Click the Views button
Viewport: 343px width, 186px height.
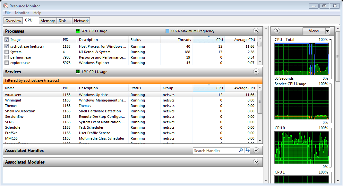(314, 31)
